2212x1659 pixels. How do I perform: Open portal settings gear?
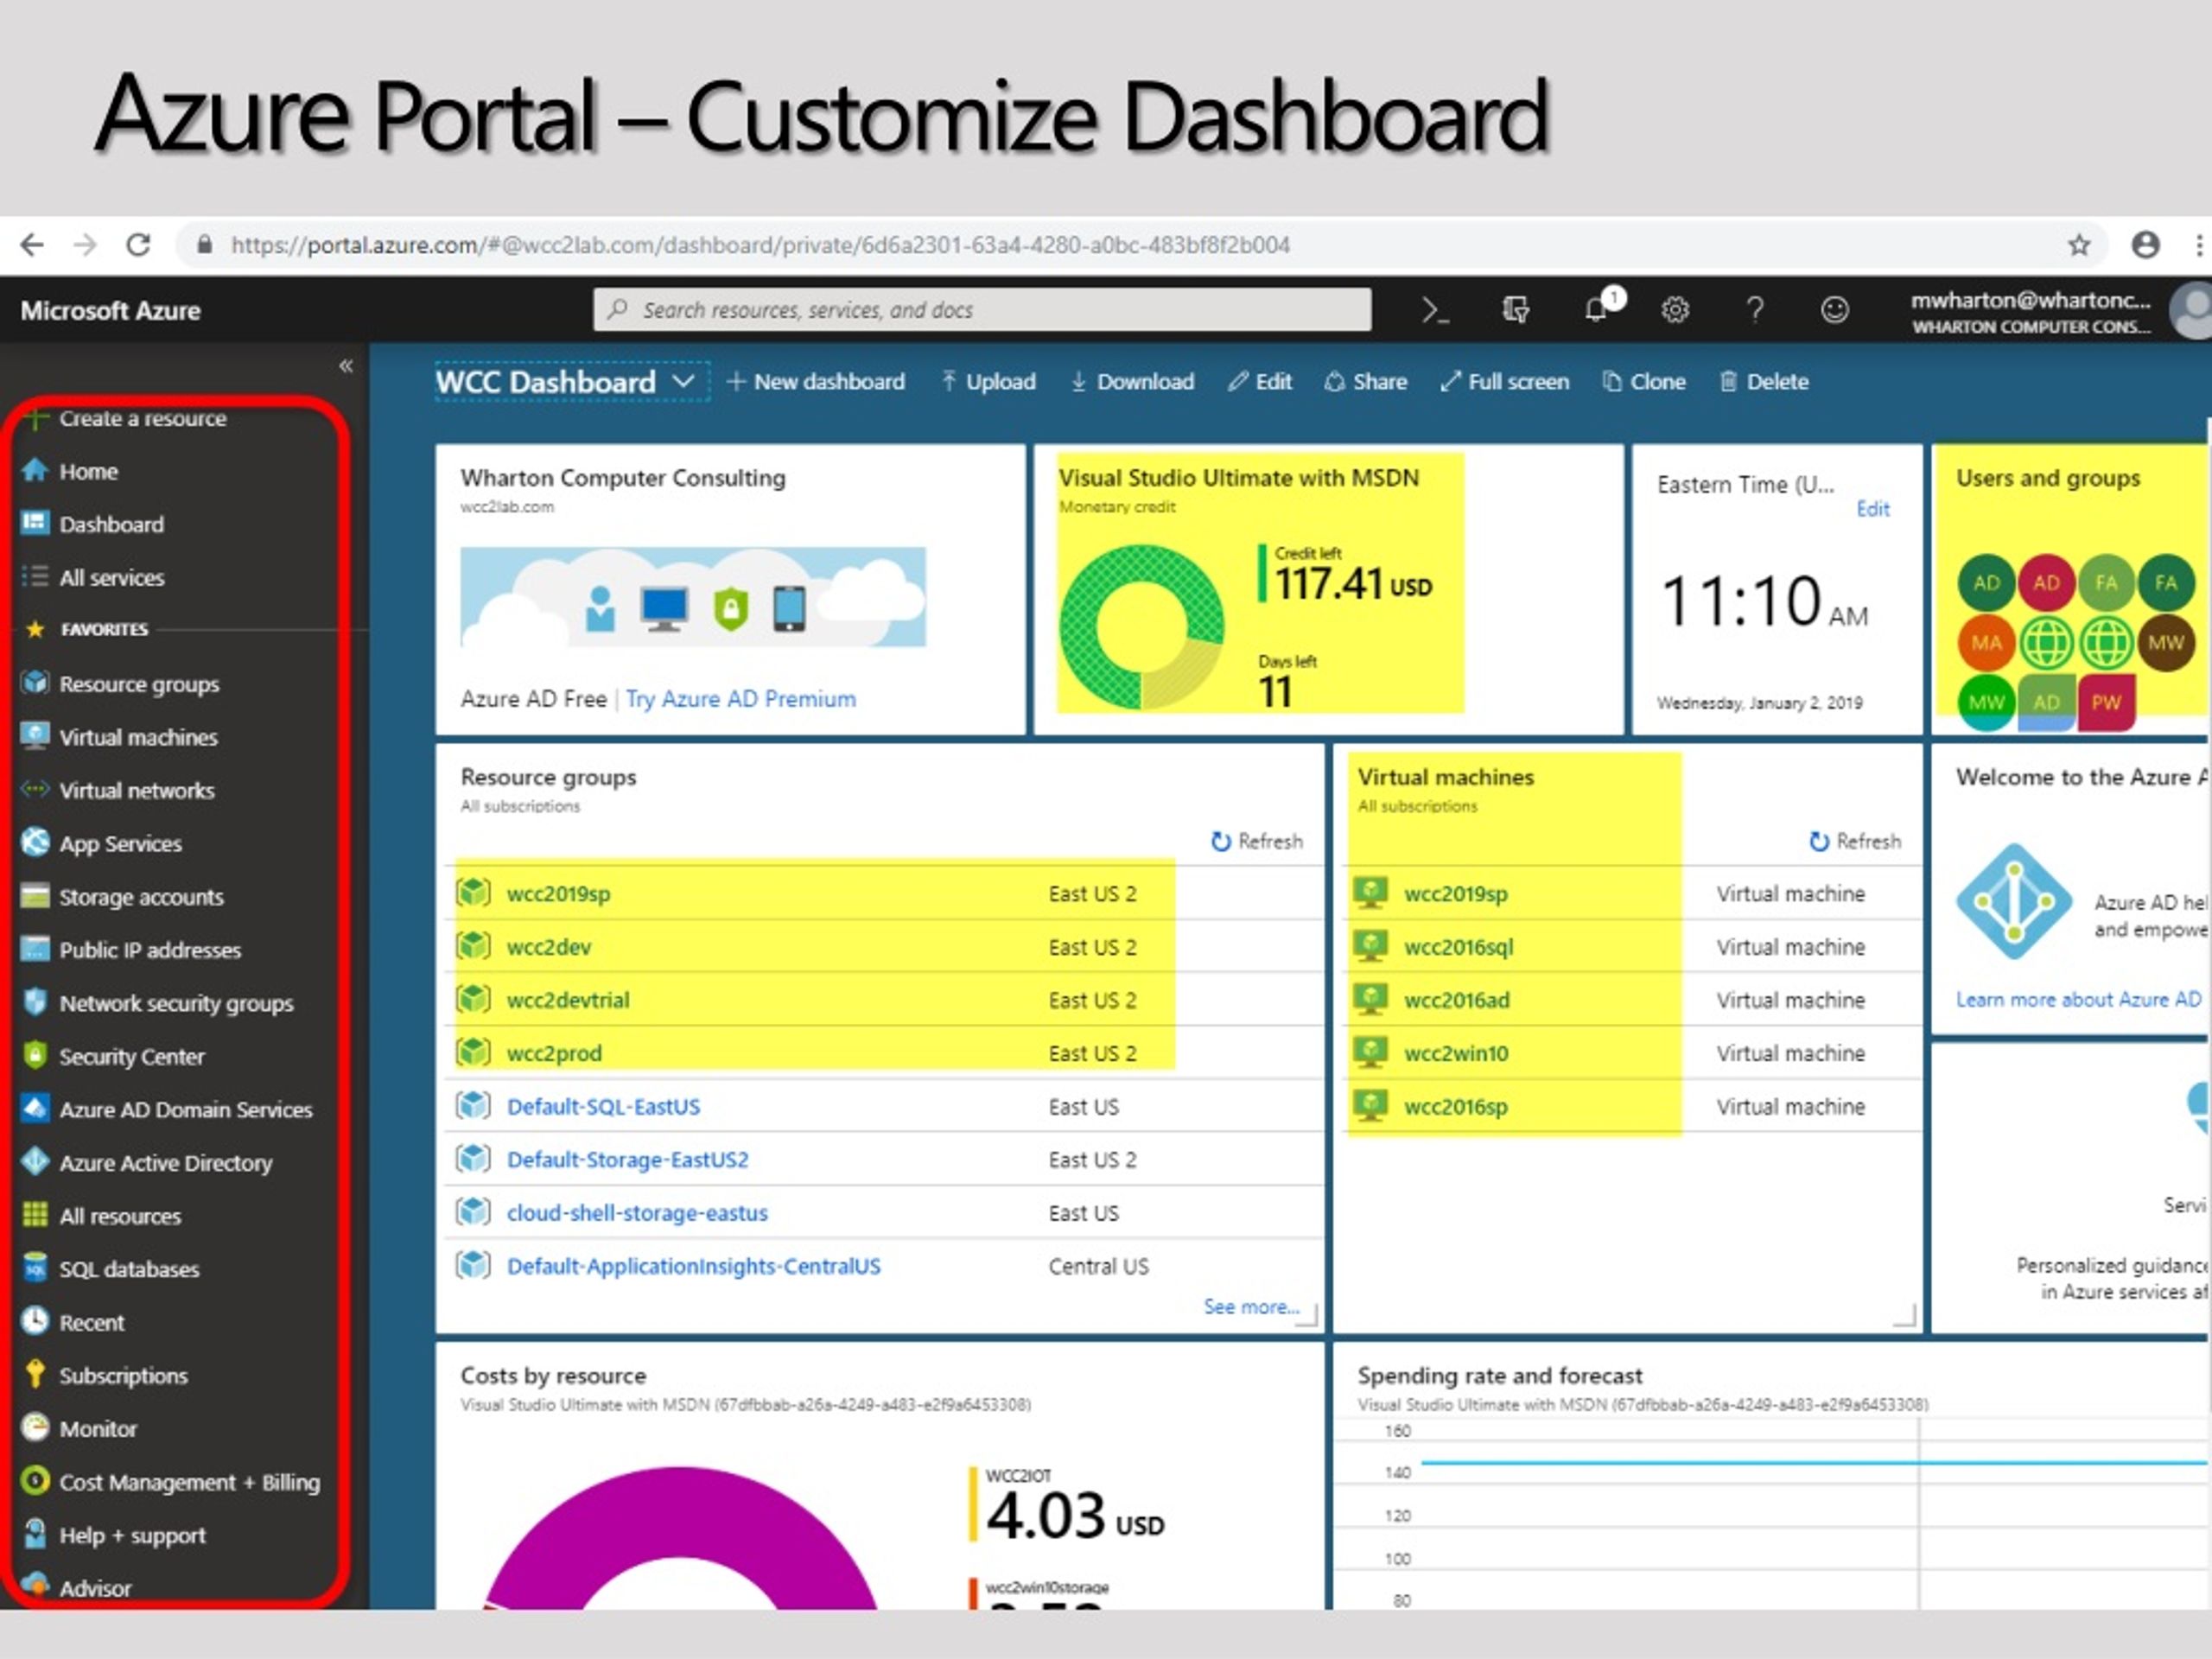point(1675,310)
